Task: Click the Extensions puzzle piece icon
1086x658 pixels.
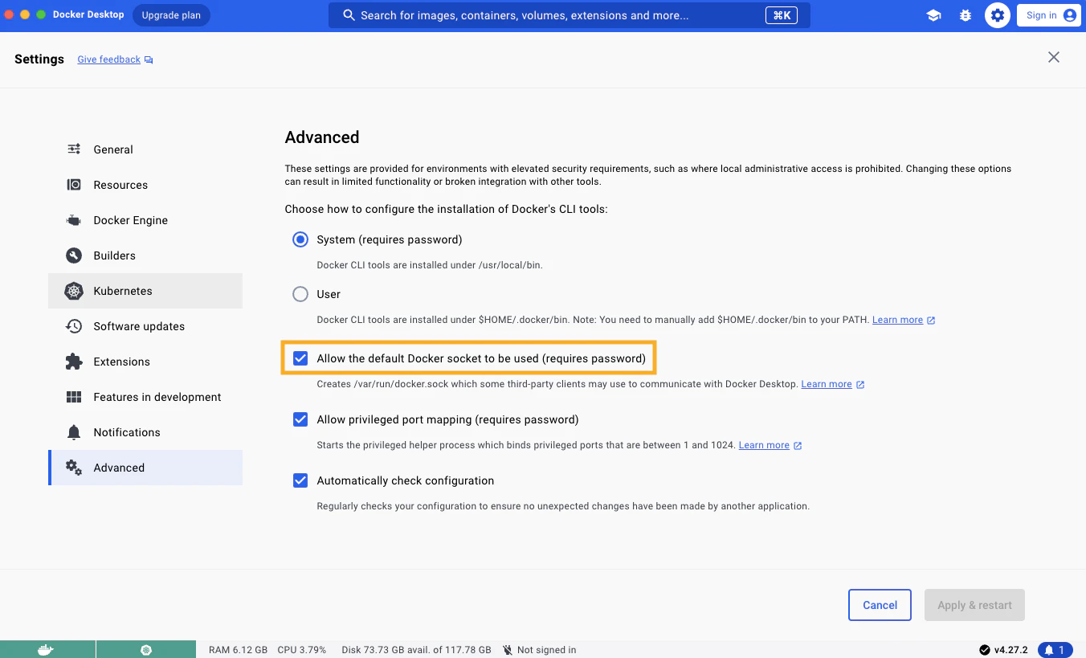Action: tap(74, 362)
